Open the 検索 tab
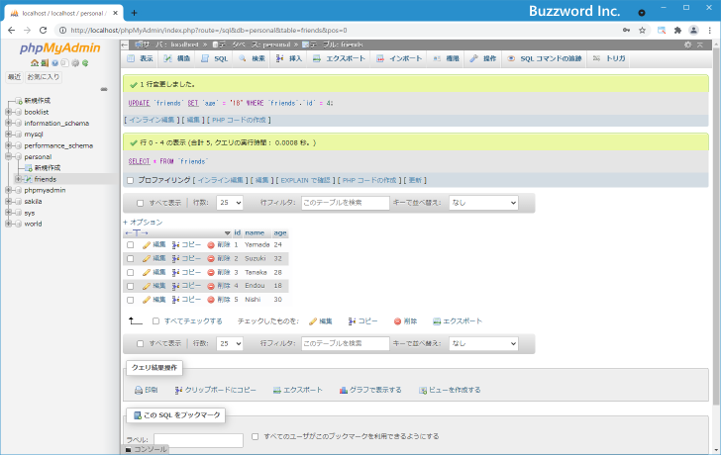Viewport: 721px width, 455px height. click(252, 58)
